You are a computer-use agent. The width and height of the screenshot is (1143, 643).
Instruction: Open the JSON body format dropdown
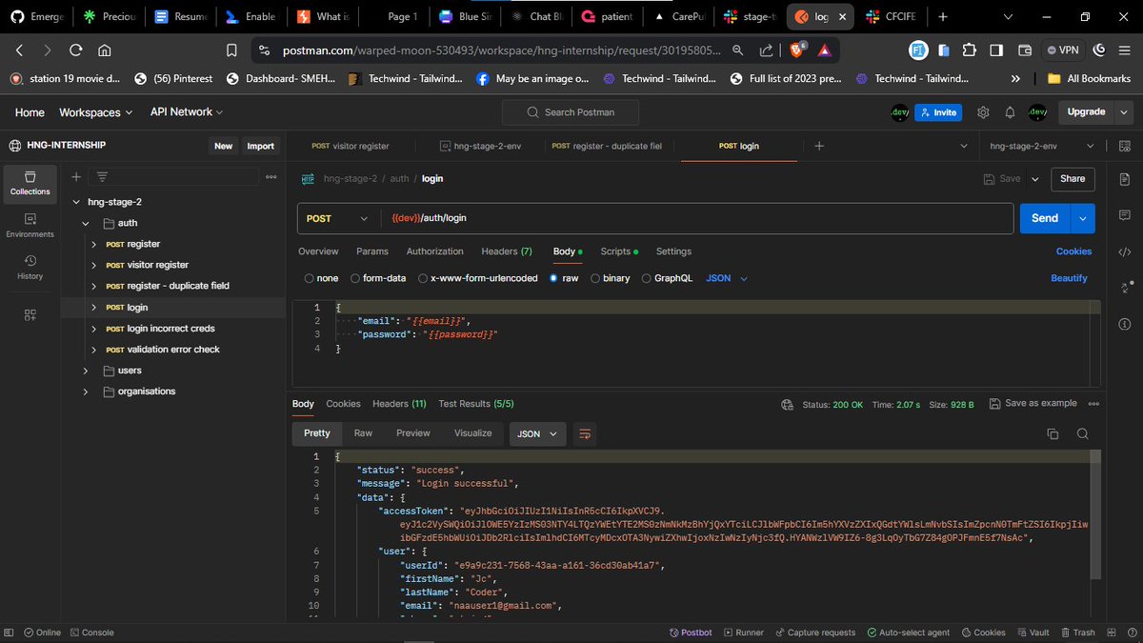point(727,278)
